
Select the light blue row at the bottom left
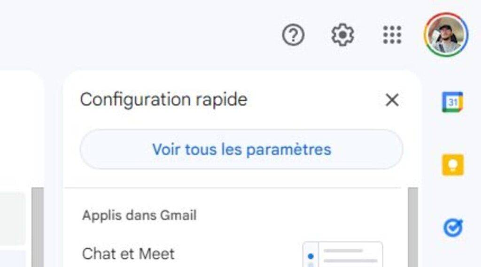pyautogui.click(x=13, y=259)
